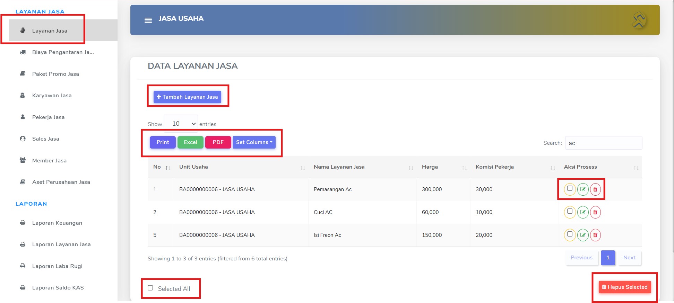This screenshot has height=303, width=674.
Task: Click the 10,000 commission cell
Action: pos(515,212)
